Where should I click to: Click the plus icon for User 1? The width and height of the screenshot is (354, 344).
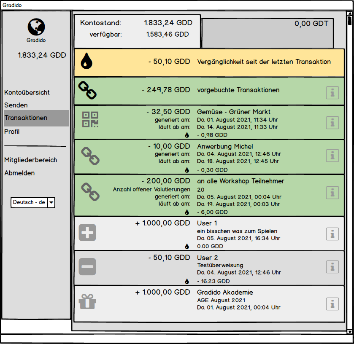tap(87, 232)
